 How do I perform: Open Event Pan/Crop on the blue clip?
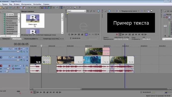click(105, 62)
